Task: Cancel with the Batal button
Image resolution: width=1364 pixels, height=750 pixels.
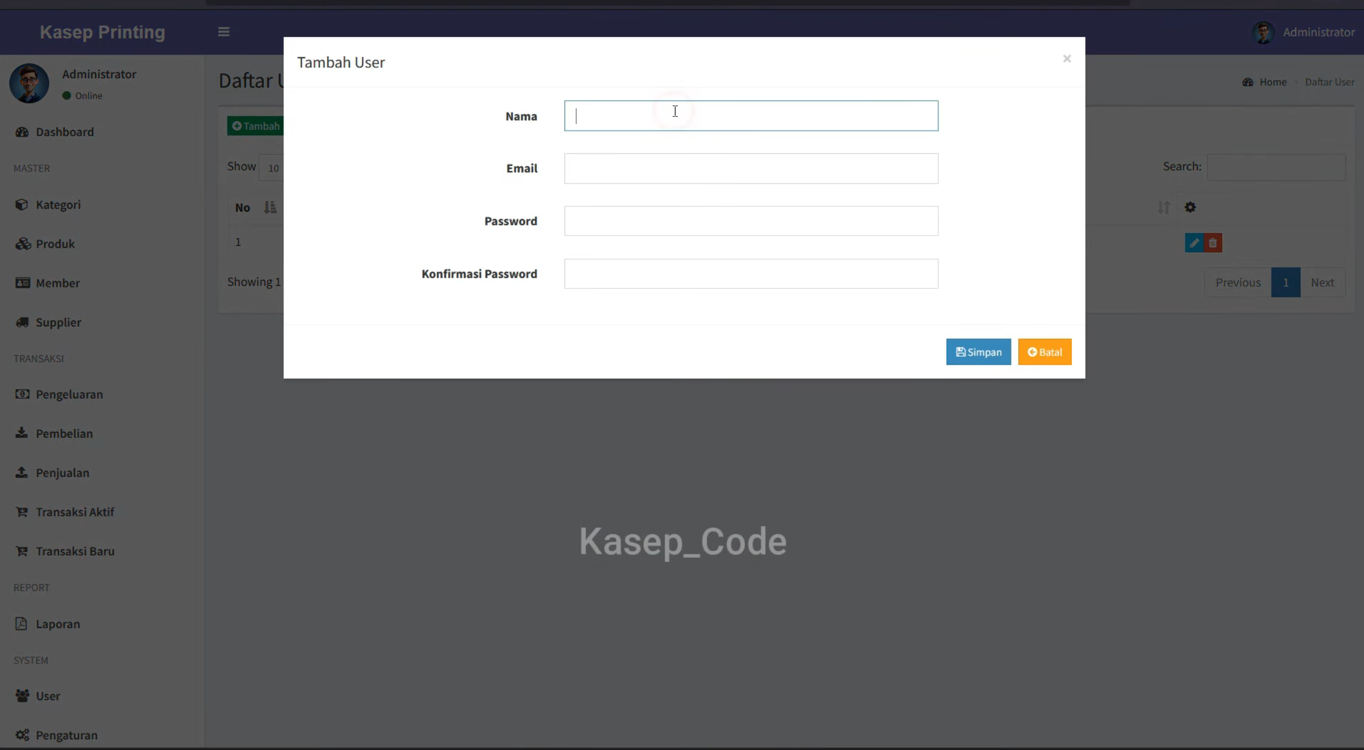Action: coord(1045,352)
